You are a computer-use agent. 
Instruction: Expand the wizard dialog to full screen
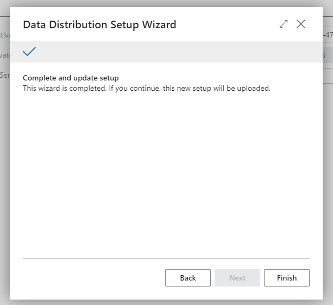[283, 24]
